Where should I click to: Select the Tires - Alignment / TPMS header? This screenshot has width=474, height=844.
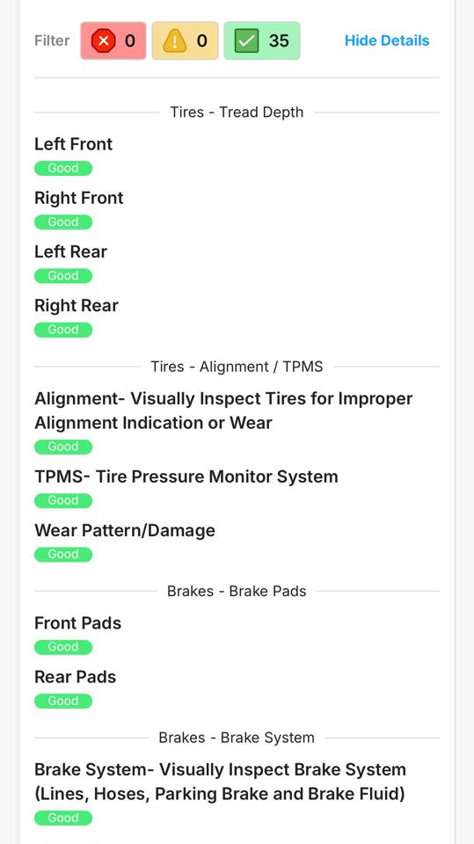click(237, 367)
